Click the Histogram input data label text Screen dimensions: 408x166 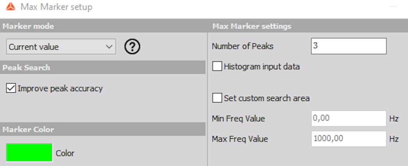(262, 67)
